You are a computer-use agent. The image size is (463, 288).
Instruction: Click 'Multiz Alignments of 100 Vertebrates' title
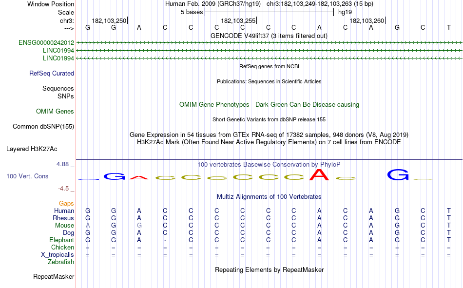tap(269, 197)
